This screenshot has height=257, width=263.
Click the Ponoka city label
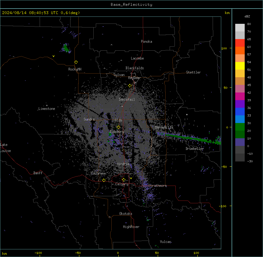pos(146,42)
